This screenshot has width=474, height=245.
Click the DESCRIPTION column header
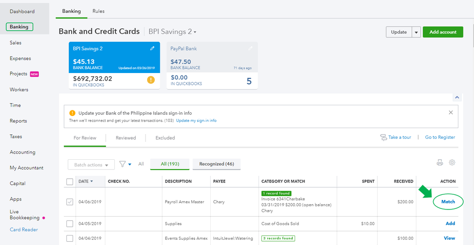click(x=178, y=181)
